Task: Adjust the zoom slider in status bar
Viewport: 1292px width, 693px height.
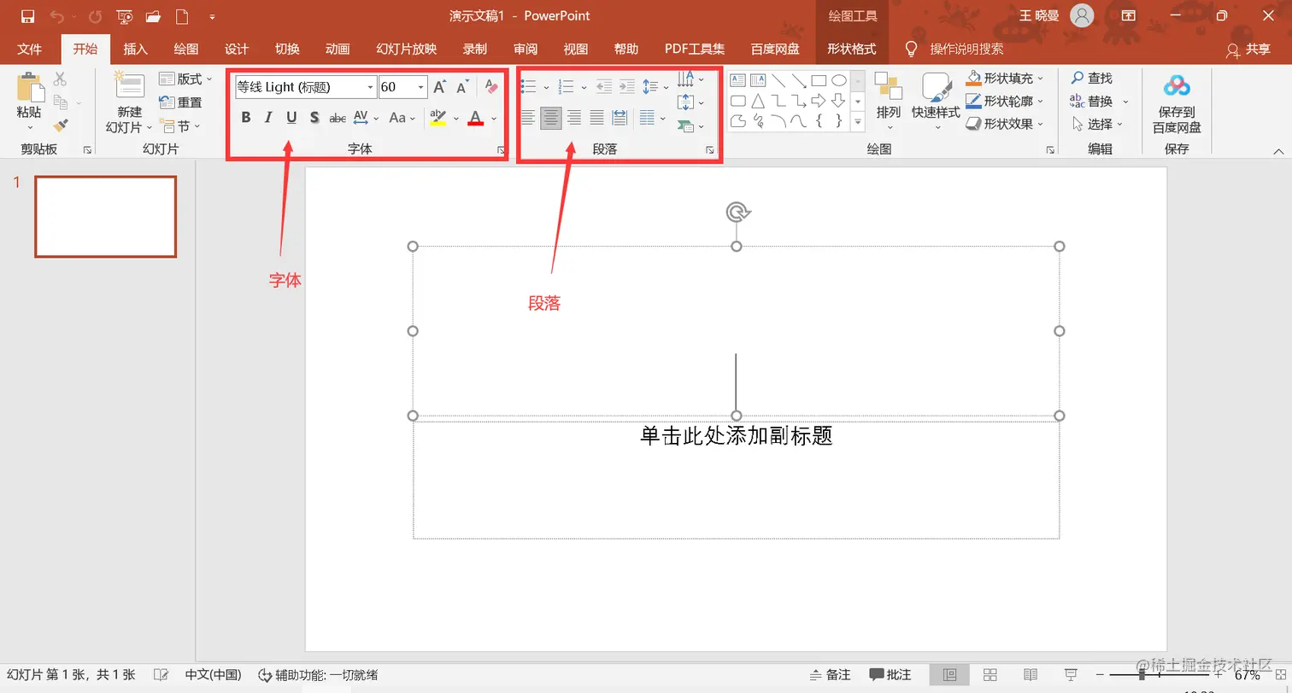Action: 1142,675
